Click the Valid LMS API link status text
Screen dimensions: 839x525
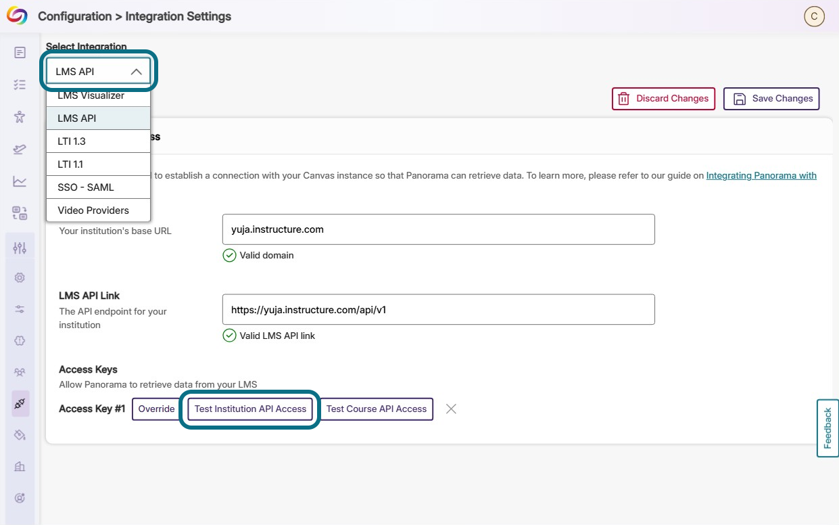point(277,336)
